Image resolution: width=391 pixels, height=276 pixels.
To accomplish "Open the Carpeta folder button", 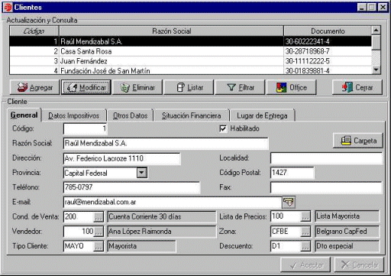I will pyautogui.click(x=358, y=141).
